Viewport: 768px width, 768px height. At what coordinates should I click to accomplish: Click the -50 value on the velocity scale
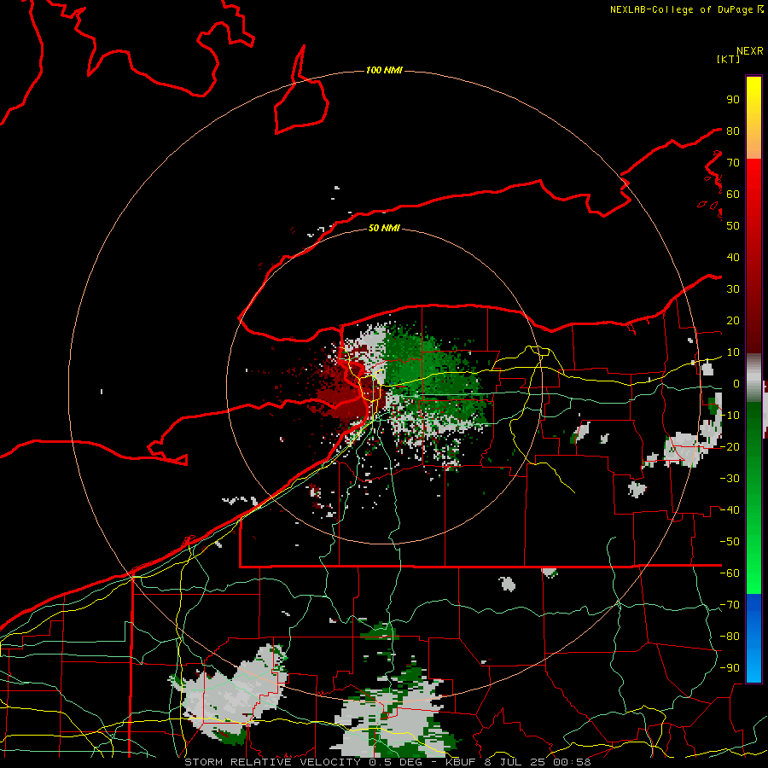pyautogui.click(x=730, y=542)
